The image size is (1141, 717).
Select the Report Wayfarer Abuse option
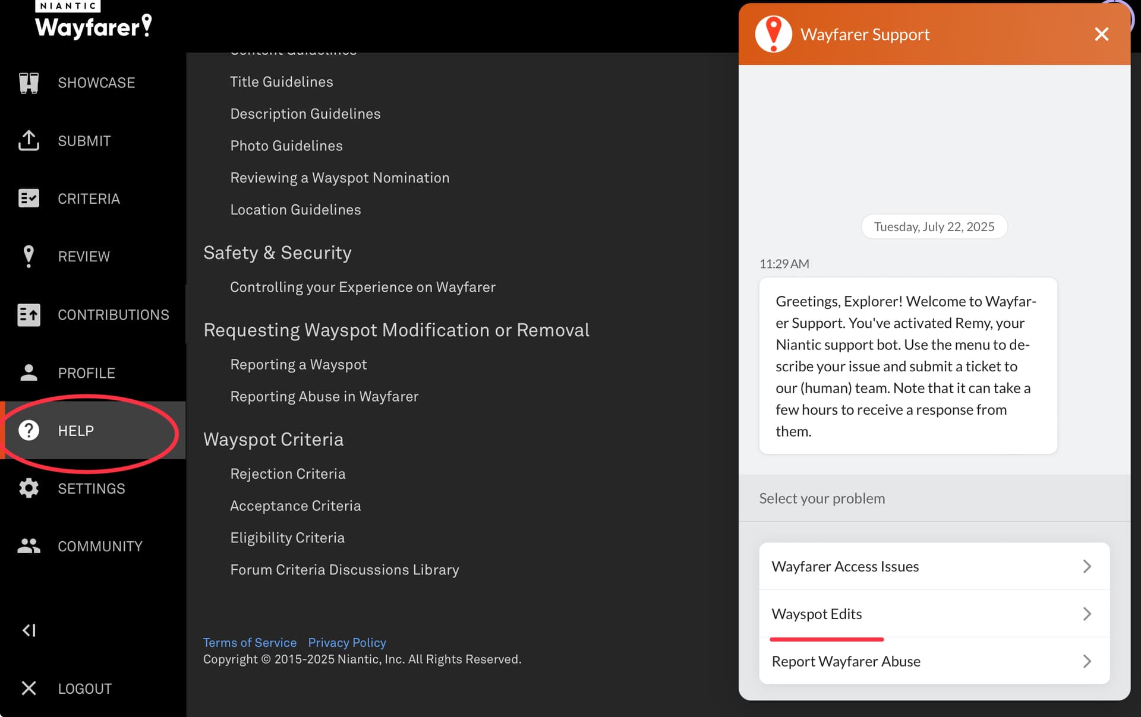[934, 661]
